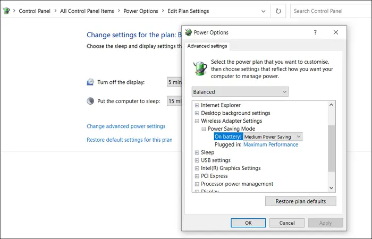Select 'Internet Explorer' tree label
The height and width of the screenshot is (239, 372).
pyautogui.click(x=221, y=105)
